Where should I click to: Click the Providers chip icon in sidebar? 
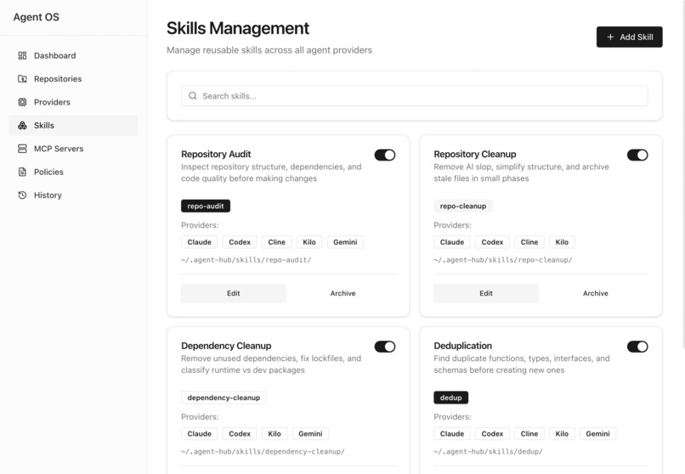[22, 102]
